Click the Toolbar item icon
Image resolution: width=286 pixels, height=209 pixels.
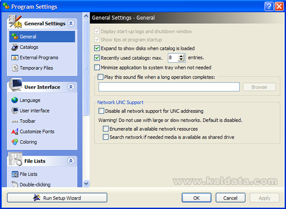coord(15,121)
